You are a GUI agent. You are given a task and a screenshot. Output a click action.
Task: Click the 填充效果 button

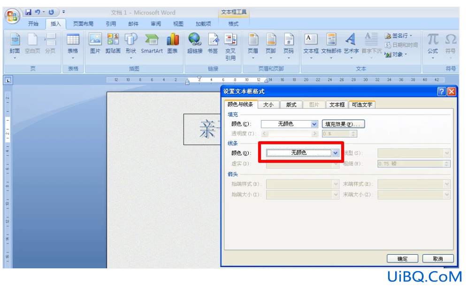pos(343,124)
